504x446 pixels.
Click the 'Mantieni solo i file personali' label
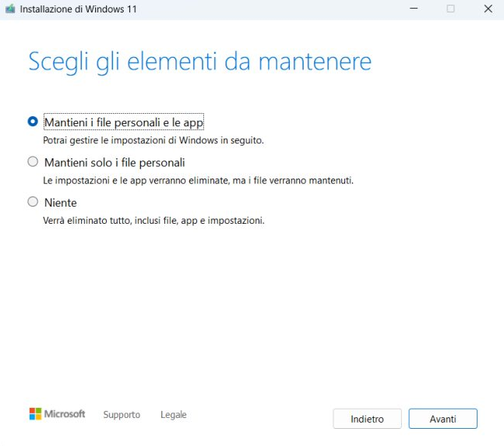(x=115, y=162)
